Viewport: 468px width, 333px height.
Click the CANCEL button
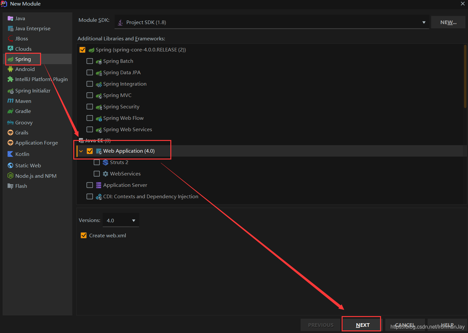tap(405, 325)
